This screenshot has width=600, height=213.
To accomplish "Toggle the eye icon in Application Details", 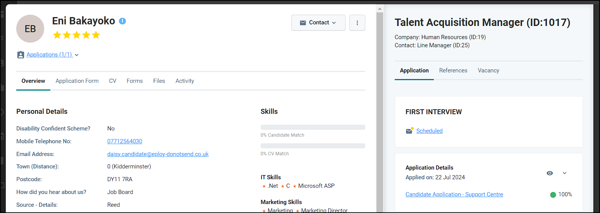I will click(550, 173).
